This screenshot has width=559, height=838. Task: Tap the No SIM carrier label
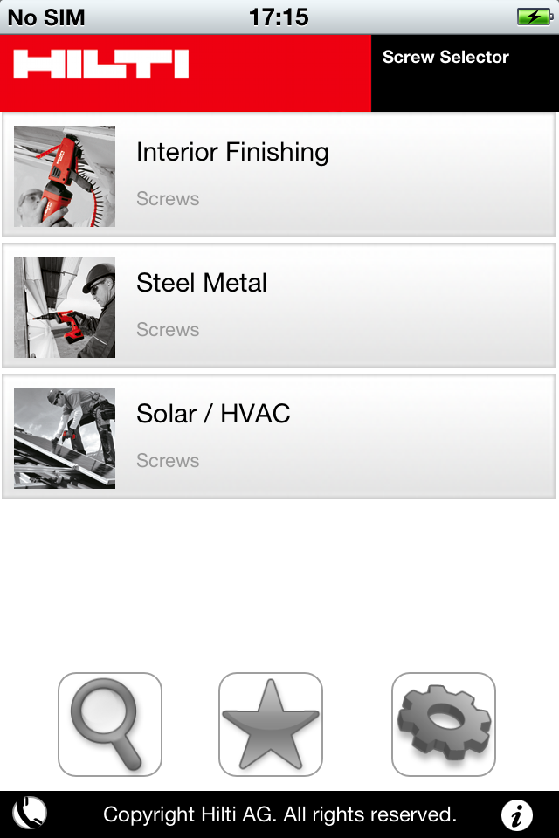point(46,17)
